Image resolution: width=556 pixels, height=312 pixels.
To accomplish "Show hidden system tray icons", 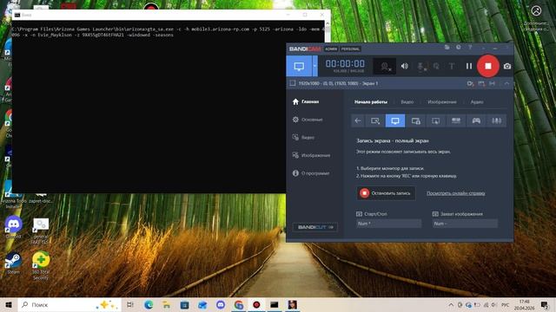I will click(x=451, y=304).
